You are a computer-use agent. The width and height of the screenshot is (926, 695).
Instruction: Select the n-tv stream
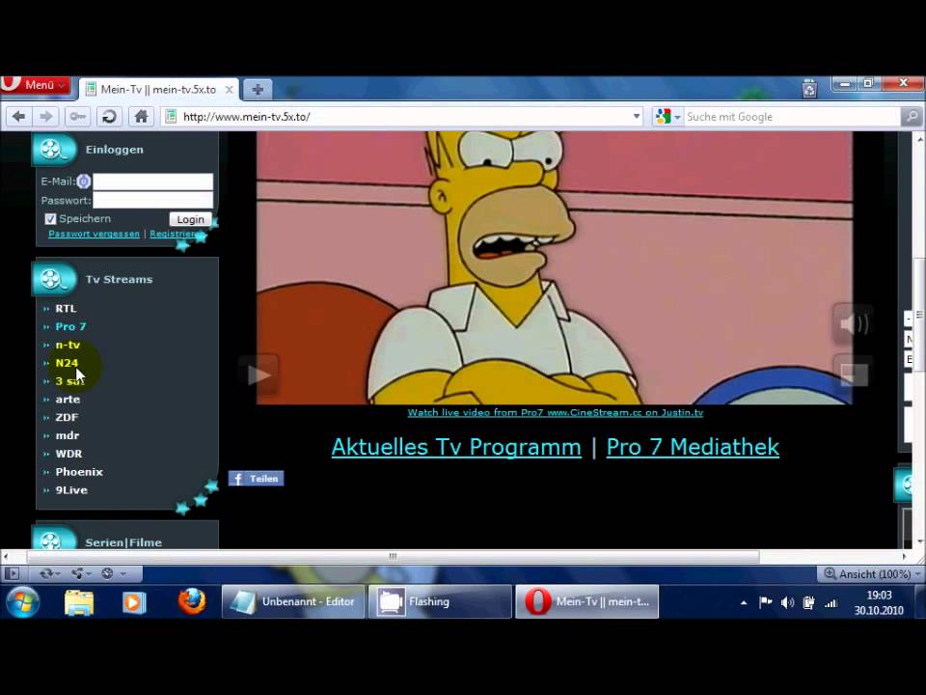(68, 345)
